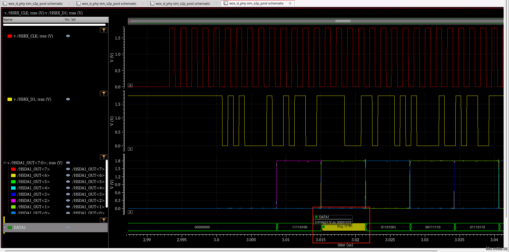Hide the HSDA1_OUT<3> signal

(68, 194)
